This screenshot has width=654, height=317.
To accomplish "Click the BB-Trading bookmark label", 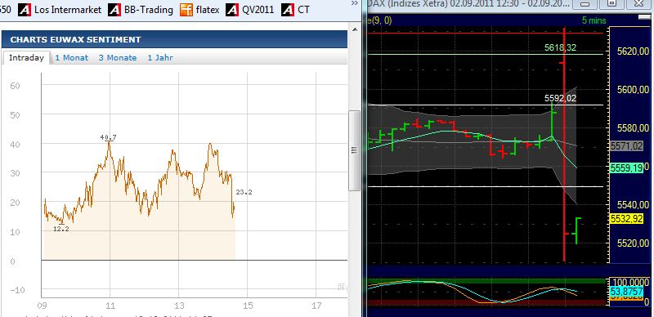I will point(149,10).
